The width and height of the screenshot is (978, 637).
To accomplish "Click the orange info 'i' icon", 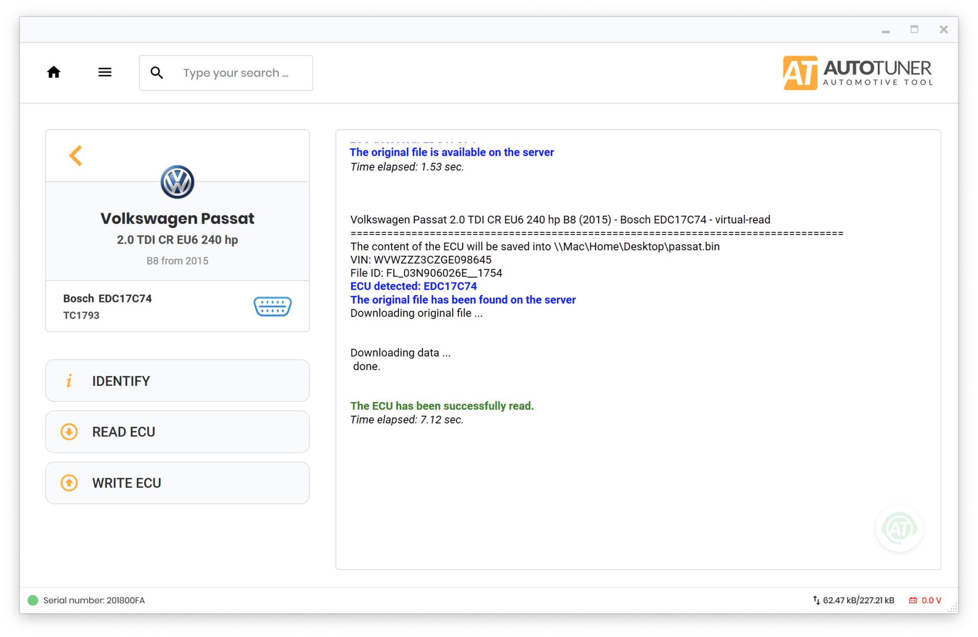I will tap(69, 381).
